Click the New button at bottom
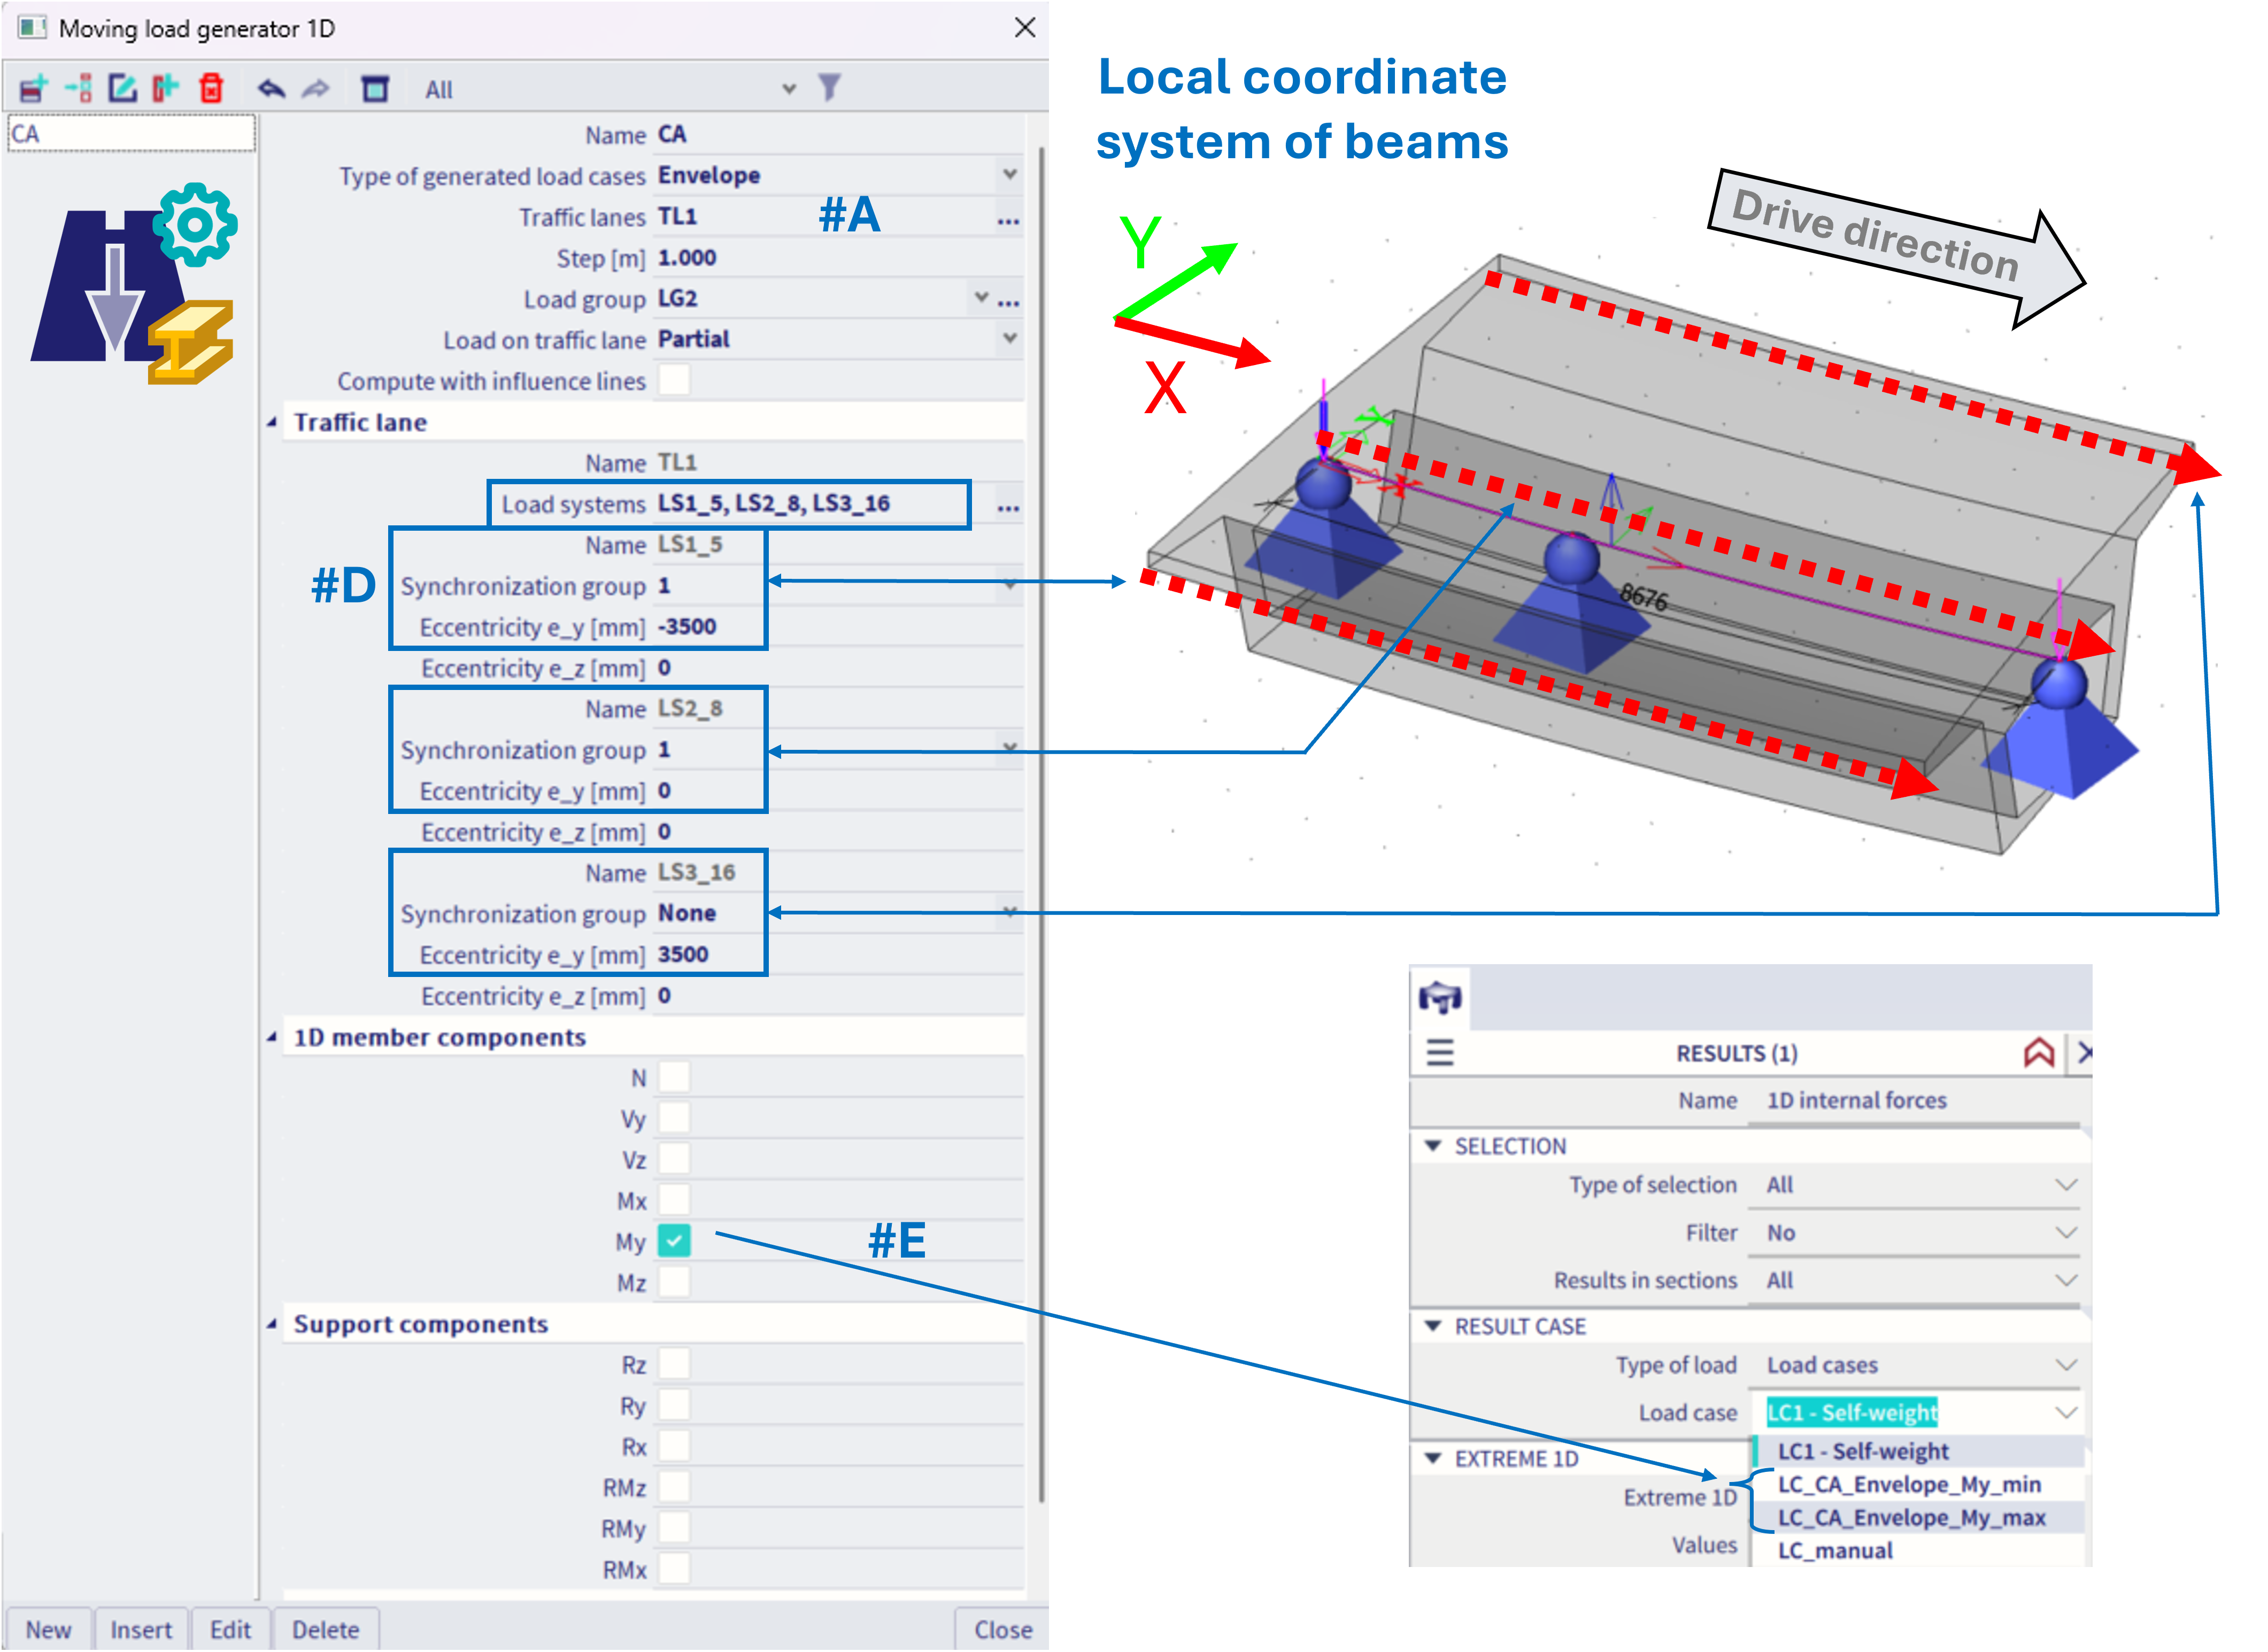 pos(48,1630)
